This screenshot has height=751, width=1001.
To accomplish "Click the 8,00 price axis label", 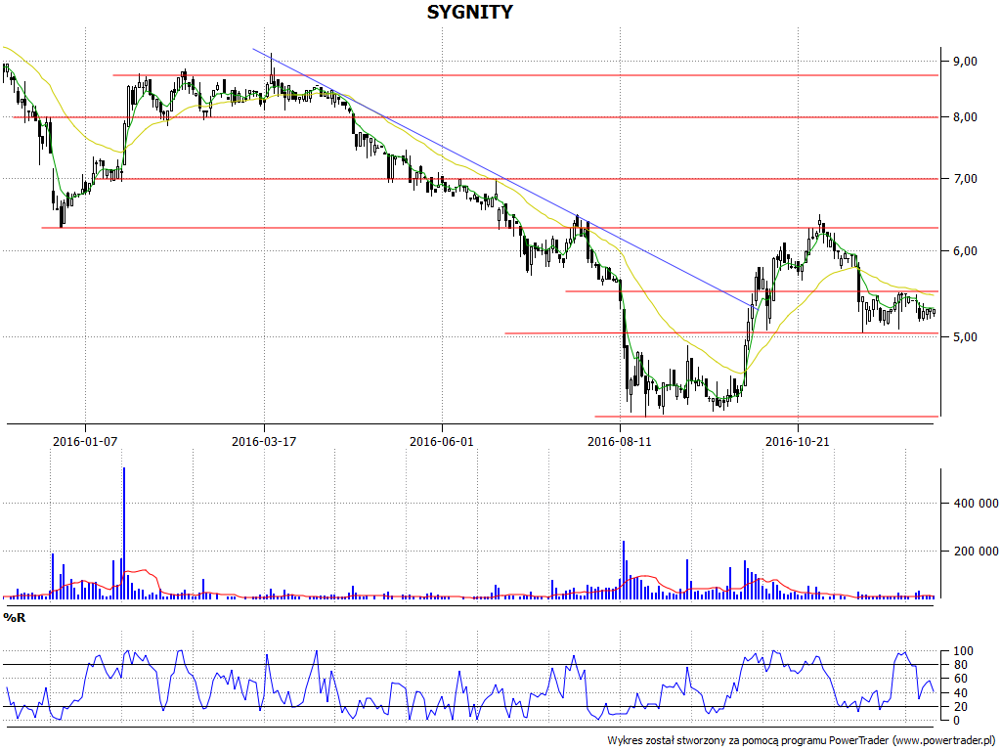I will tap(965, 117).
